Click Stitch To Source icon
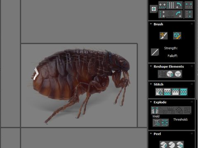 (175, 92)
